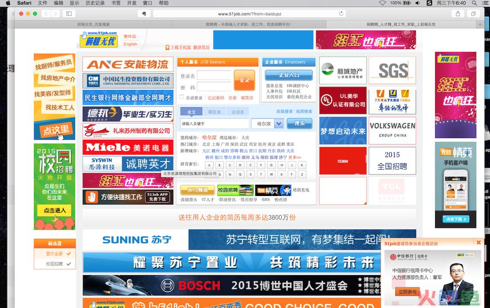
Task: Toggle the 自动登录 checkbox
Action: coord(181,97)
